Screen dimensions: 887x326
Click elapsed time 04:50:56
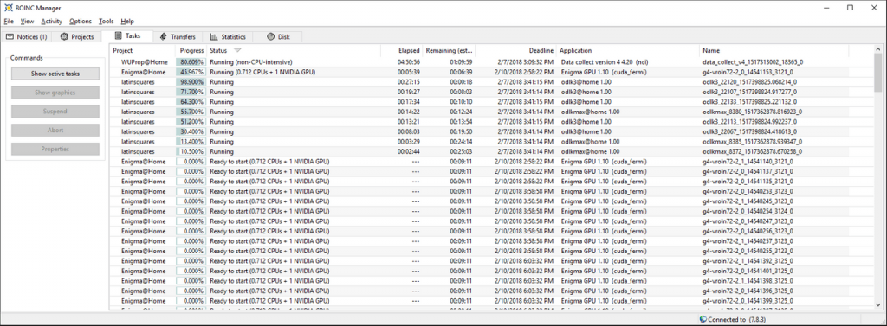coord(409,61)
